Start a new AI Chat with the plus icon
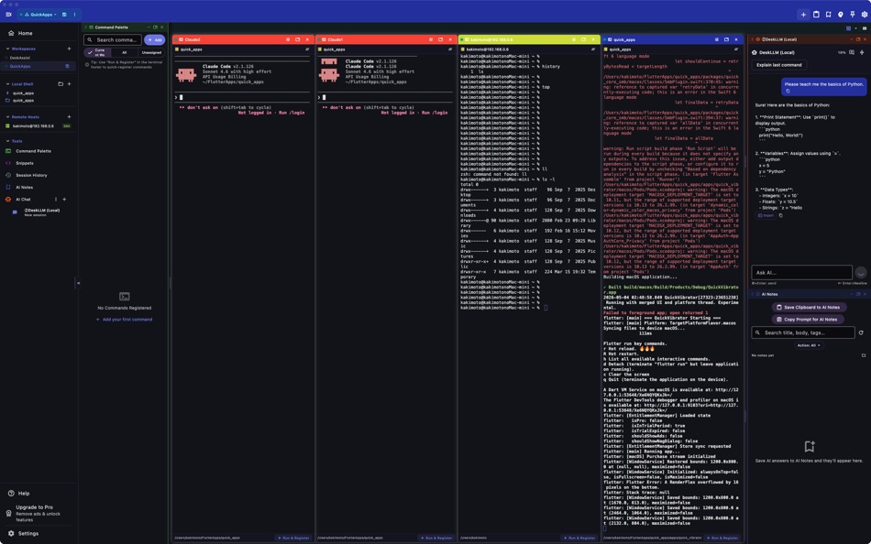871x544 pixels. pyautogui.click(x=64, y=200)
